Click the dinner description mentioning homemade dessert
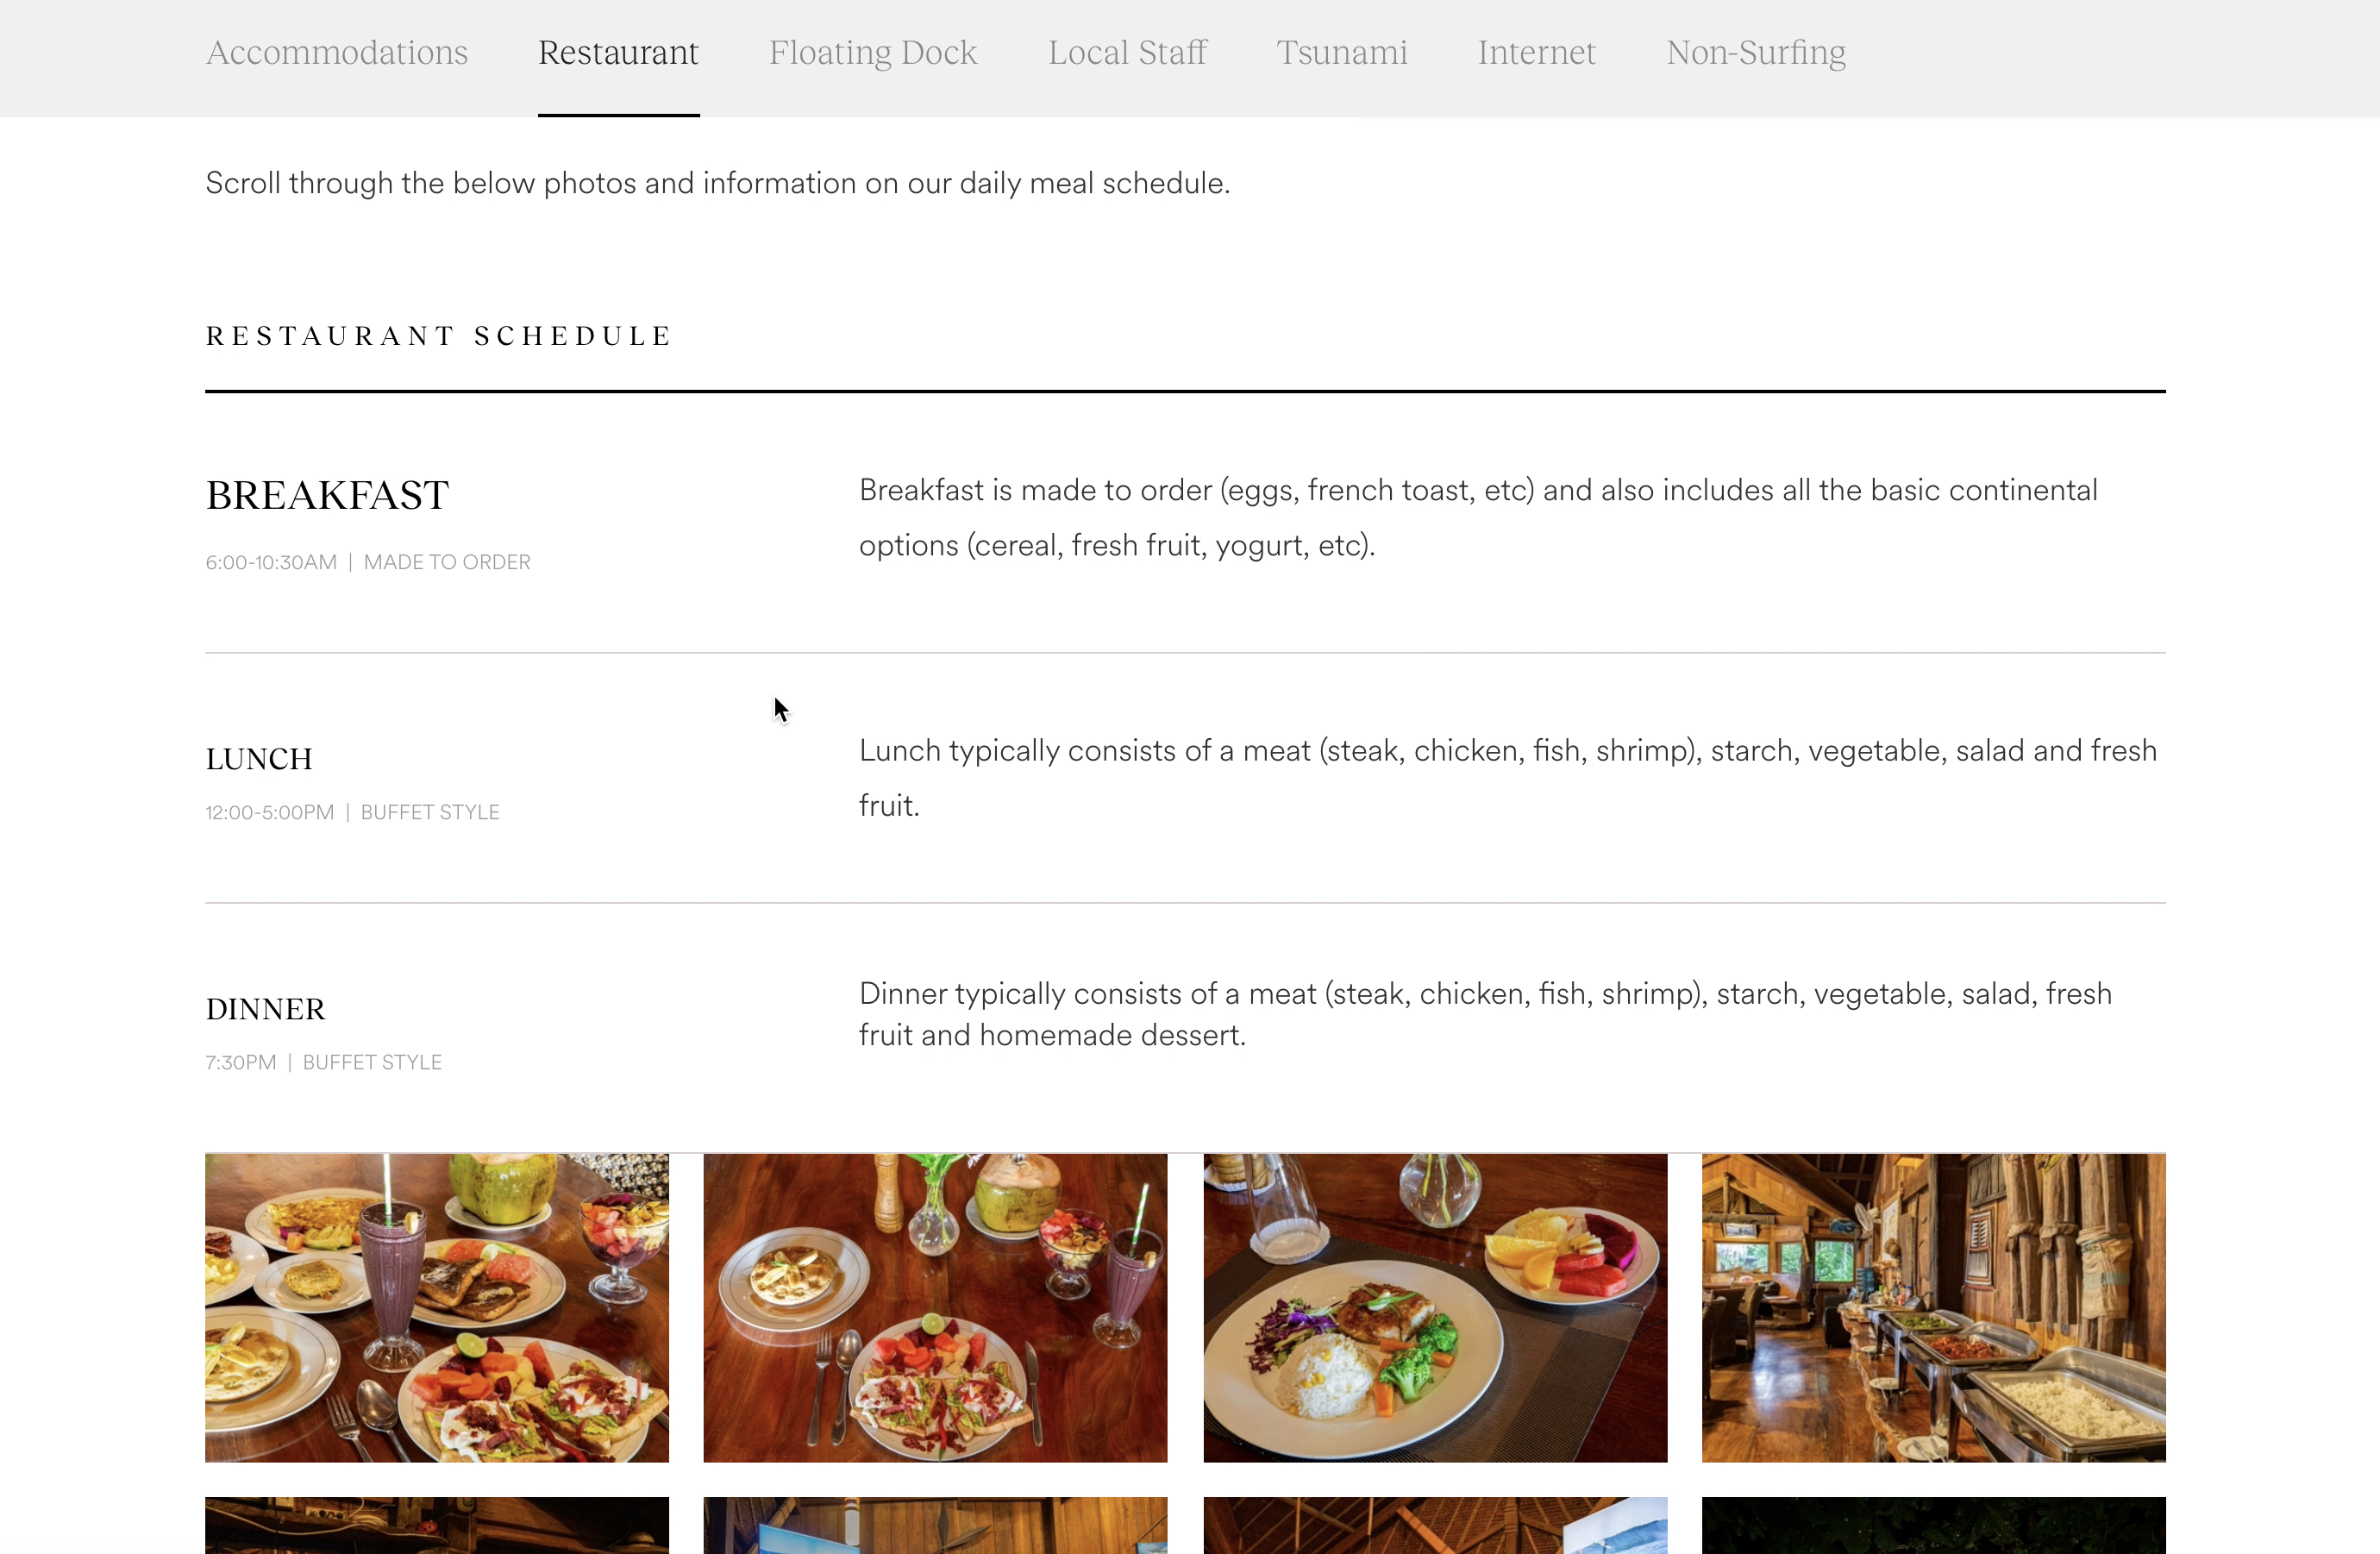Screen dimensions: 2380x1554 coord(1484,1014)
